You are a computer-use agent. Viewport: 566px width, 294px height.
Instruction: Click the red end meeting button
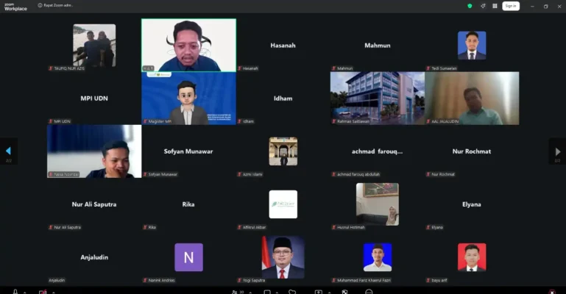pyautogui.click(x=552, y=292)
